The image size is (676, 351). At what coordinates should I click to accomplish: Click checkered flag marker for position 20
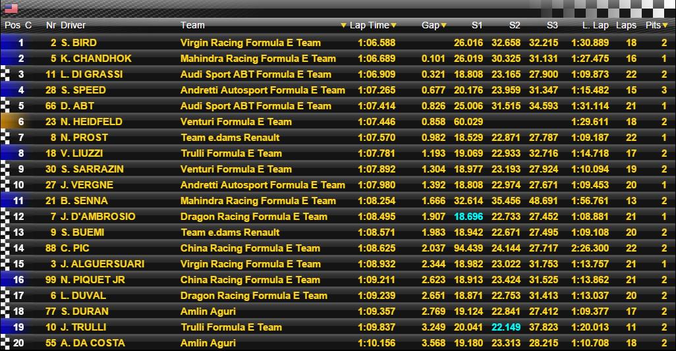5,343
